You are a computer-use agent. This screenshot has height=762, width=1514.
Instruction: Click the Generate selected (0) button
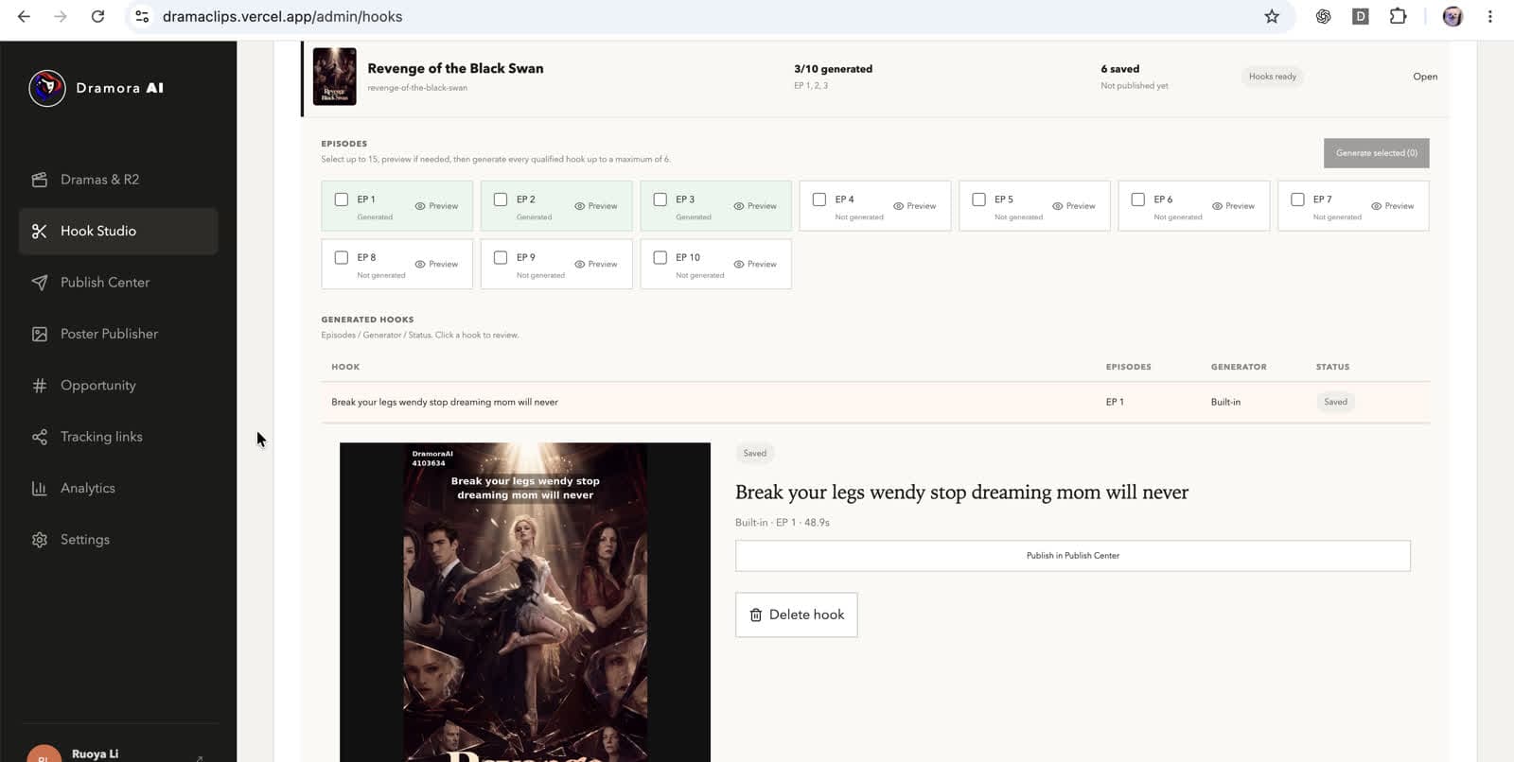click(x=1377, y=153)
